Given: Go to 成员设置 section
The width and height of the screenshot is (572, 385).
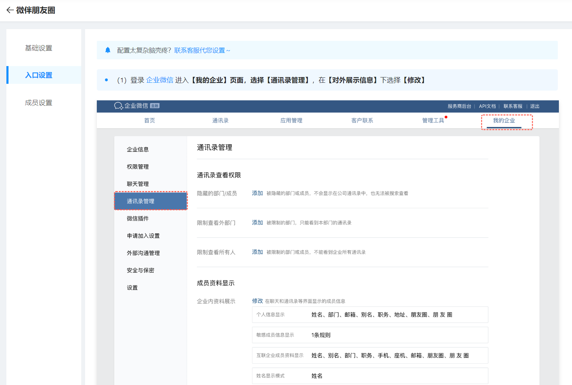Looking at the screenshot, I should coord(39,103).
